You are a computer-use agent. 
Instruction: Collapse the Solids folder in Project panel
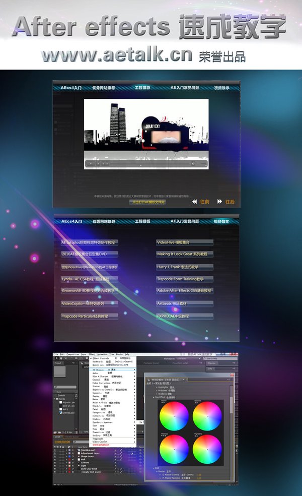click(x=54, y=399)
